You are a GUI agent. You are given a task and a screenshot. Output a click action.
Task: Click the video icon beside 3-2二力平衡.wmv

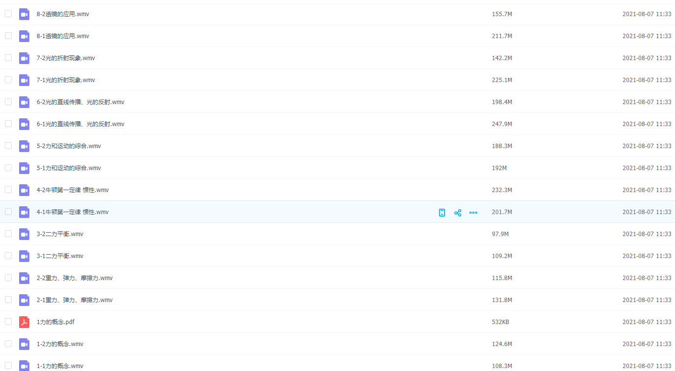tap(24, 234)
